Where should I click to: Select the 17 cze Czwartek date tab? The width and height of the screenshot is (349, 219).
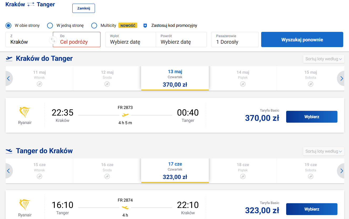coord(175,171)
